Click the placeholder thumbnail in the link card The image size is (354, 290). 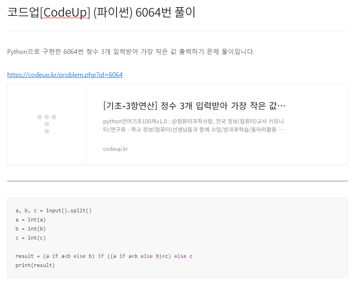click(47, 124)
